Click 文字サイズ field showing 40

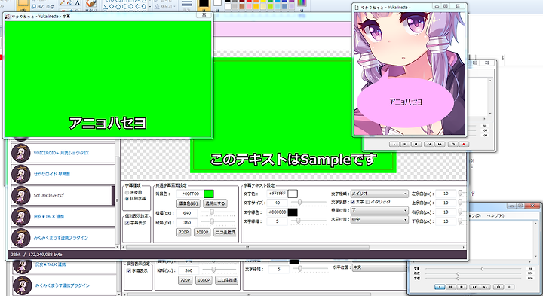tap(277, 203)
